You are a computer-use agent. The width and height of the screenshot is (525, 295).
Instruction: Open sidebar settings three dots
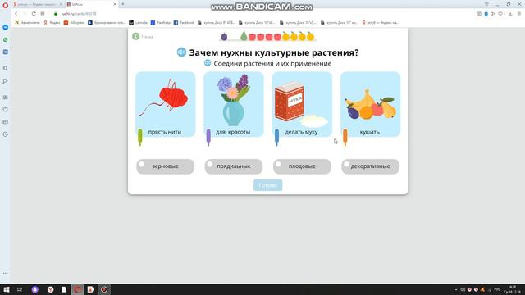[6, 273]
